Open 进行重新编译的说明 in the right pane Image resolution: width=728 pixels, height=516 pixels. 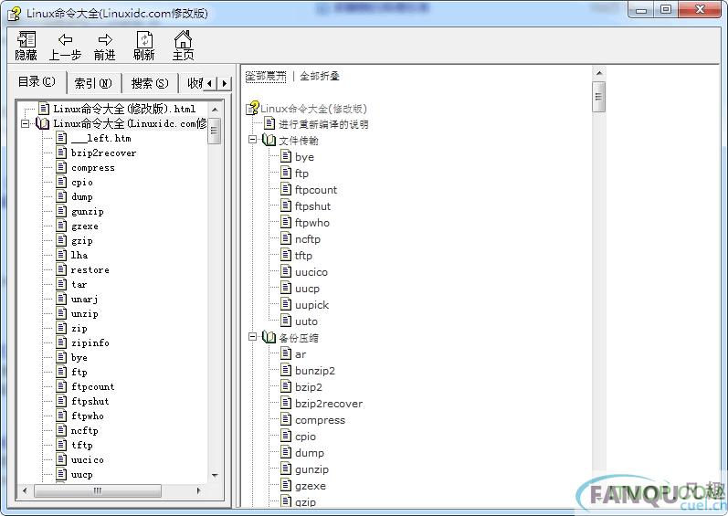[323, 124]
